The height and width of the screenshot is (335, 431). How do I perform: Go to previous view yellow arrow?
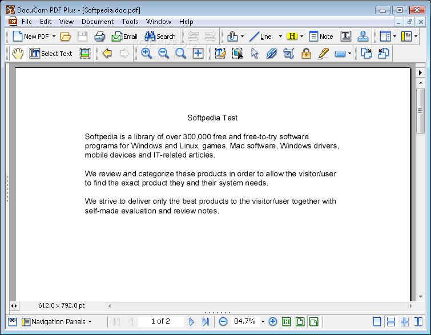pos(107,53)
